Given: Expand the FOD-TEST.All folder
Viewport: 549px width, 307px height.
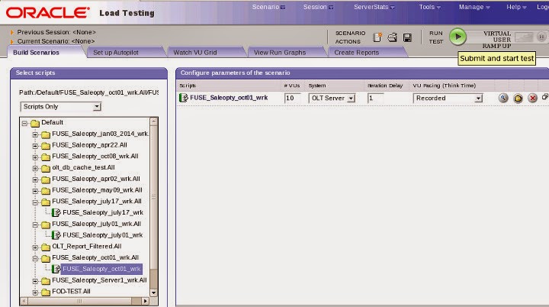Looking at the screenshot, I should tap(35, 292).
